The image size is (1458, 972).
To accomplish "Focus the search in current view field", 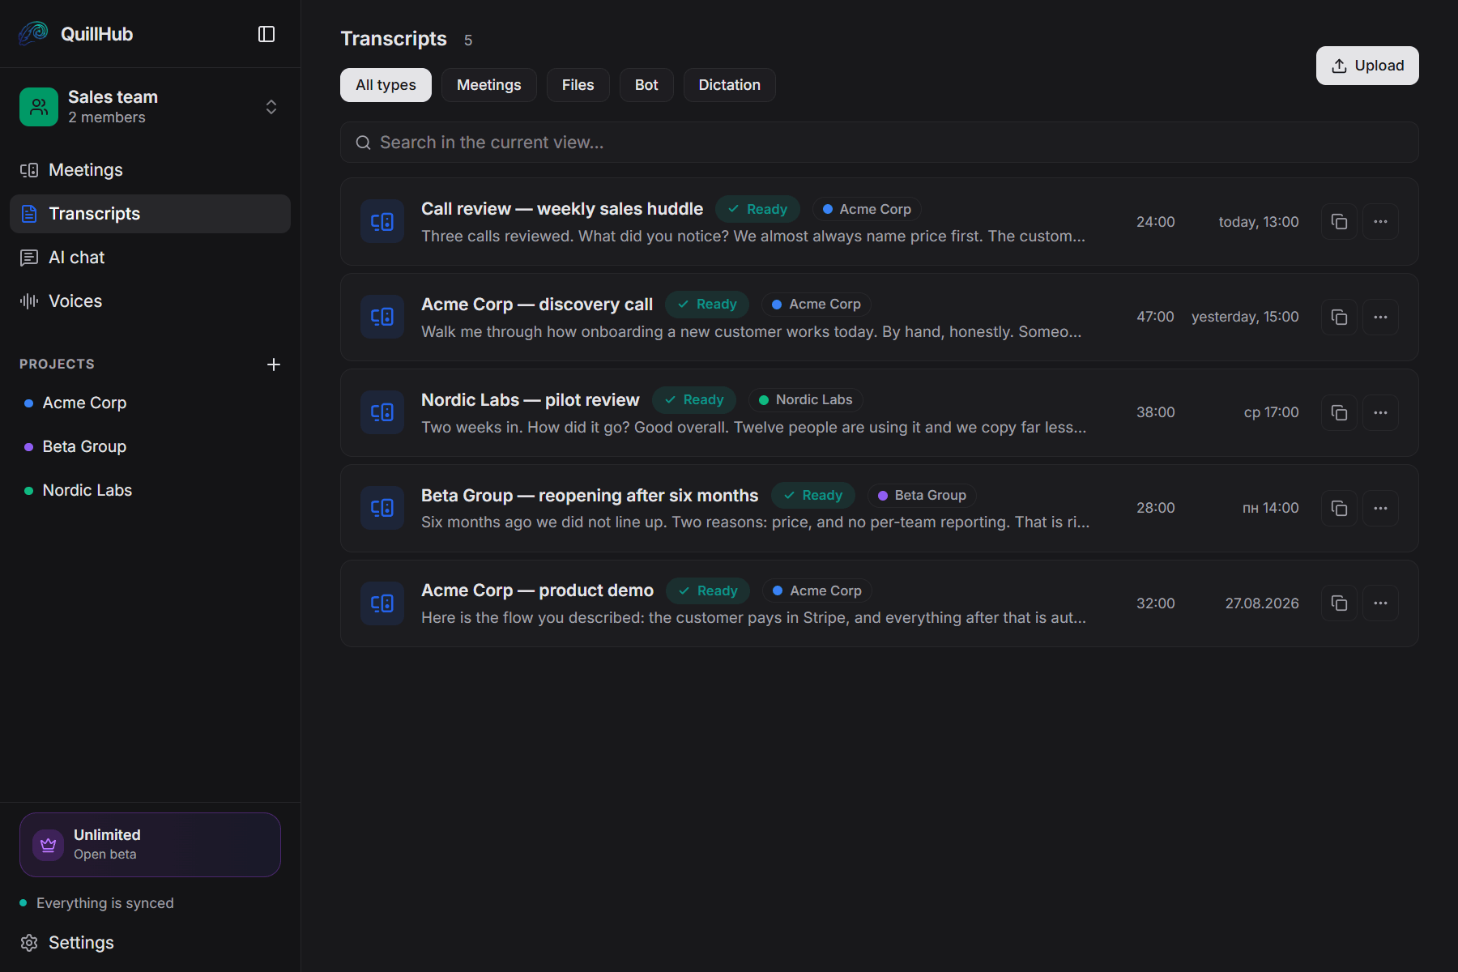I will point(880,143).
